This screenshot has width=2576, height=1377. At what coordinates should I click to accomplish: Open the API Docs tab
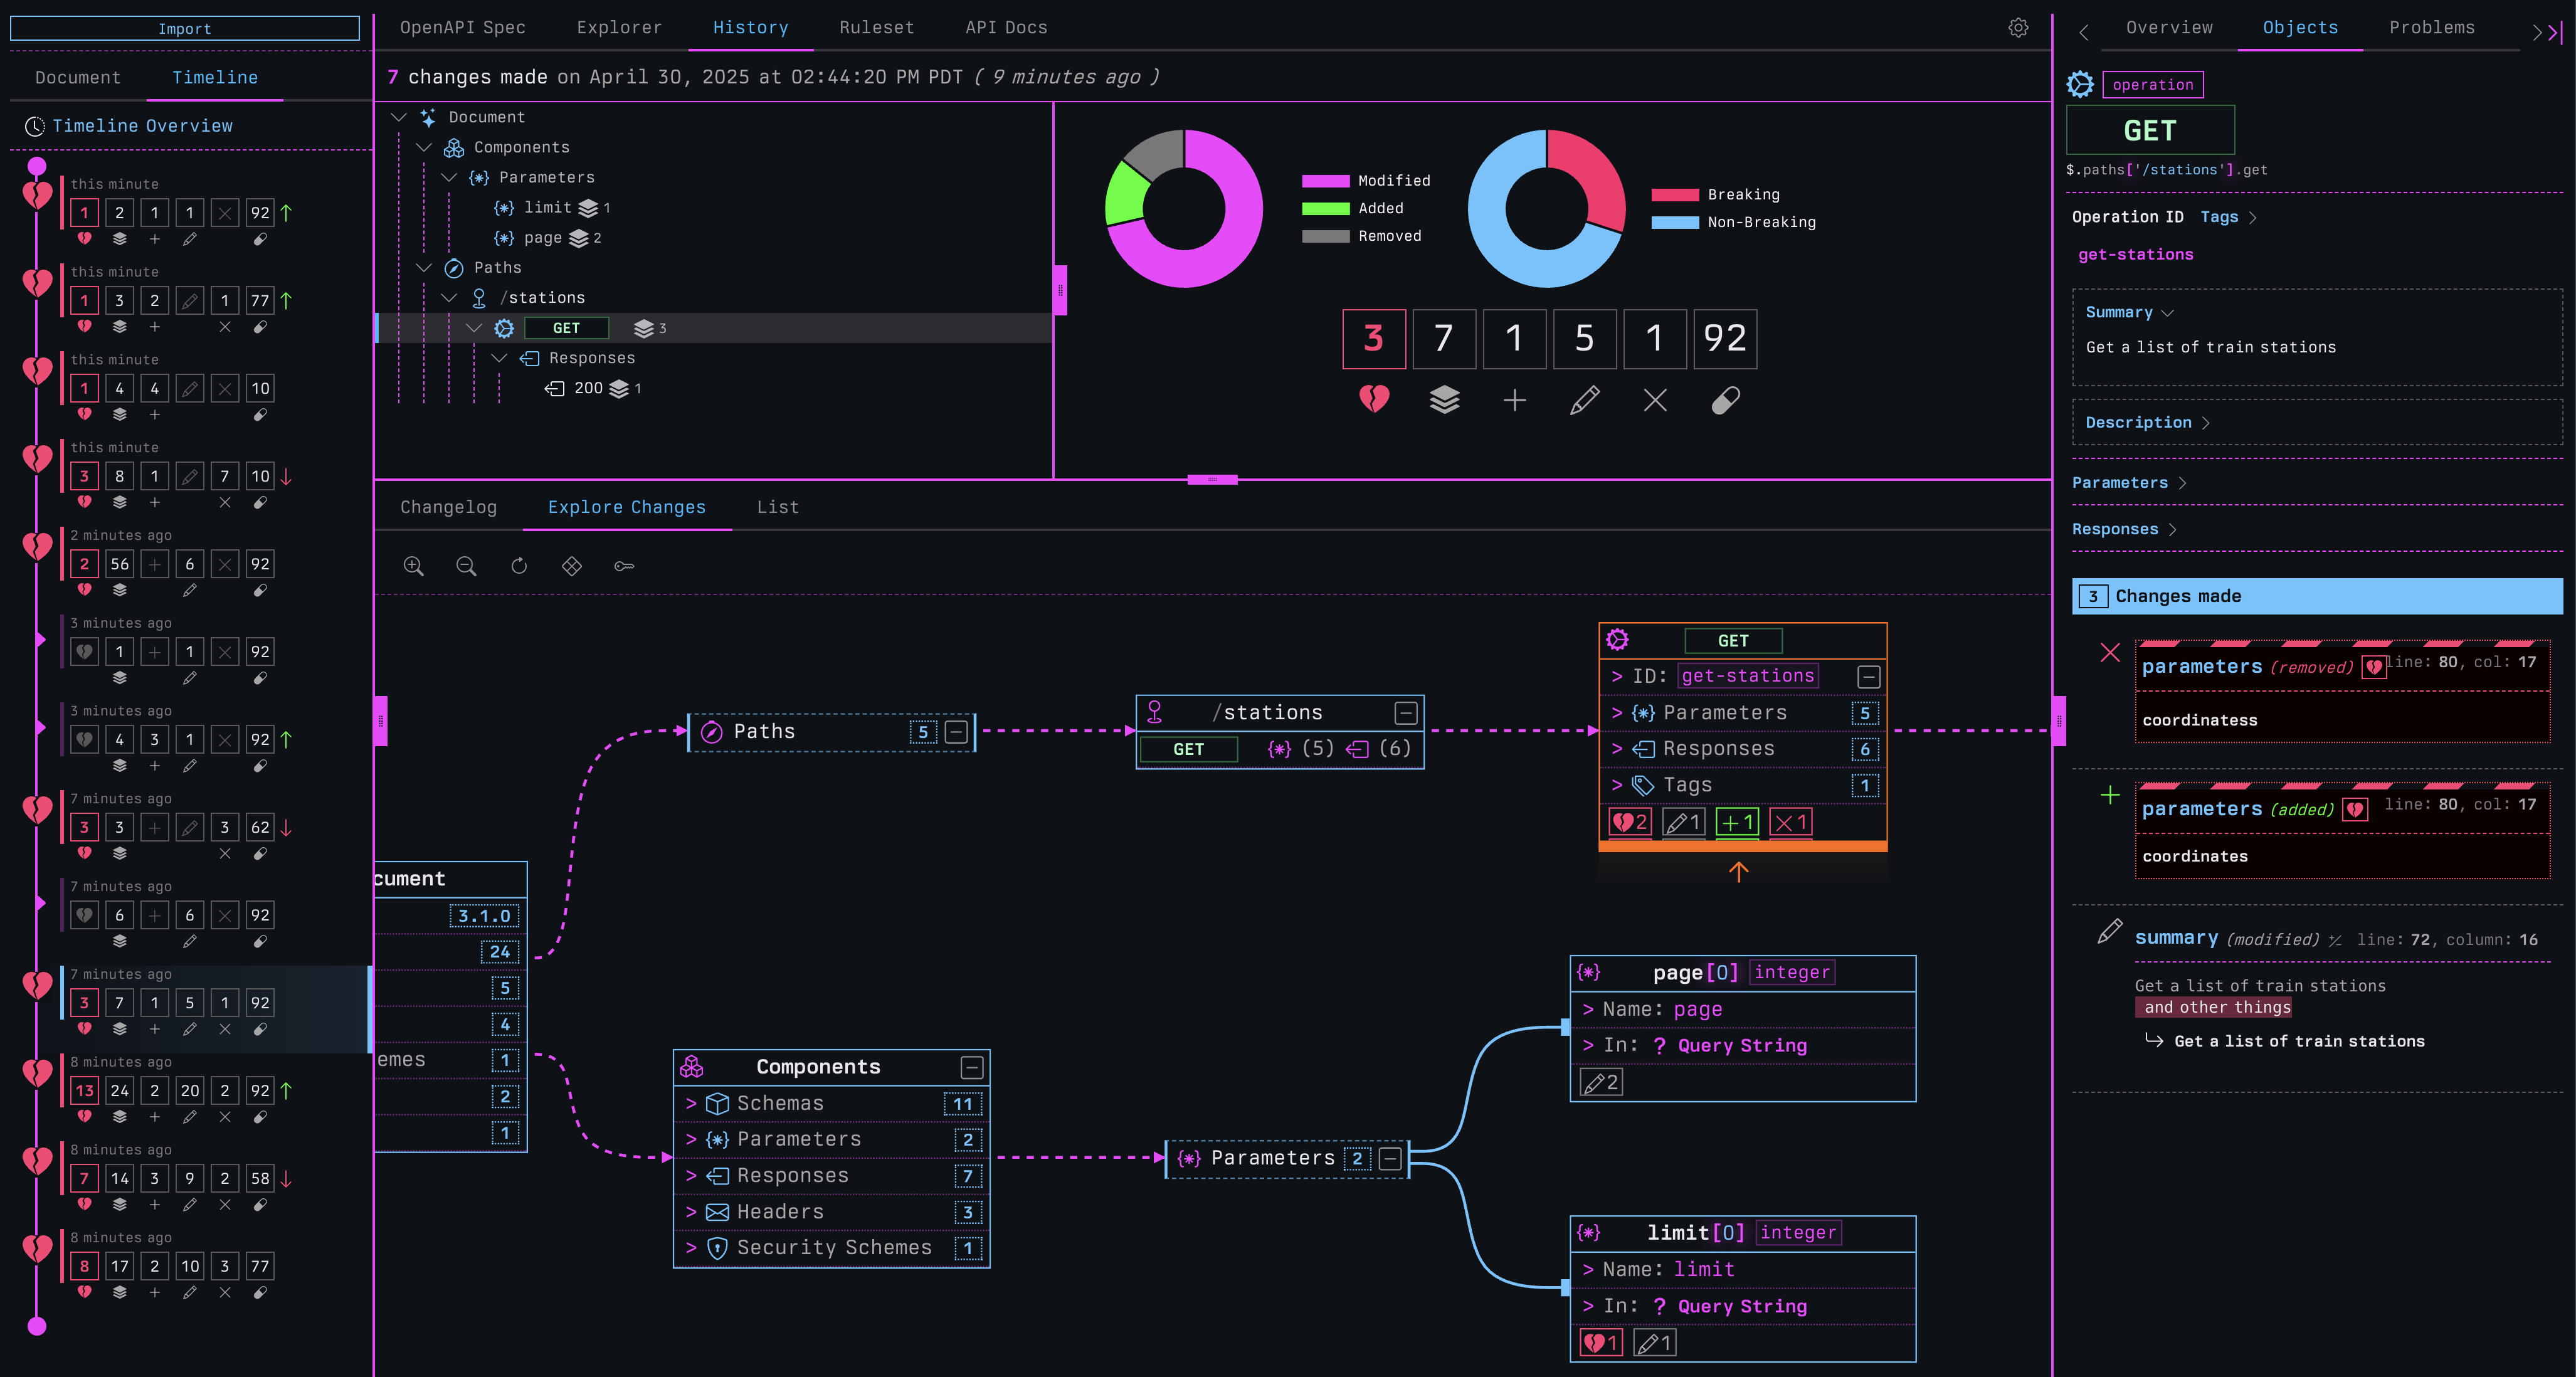point(1006,28)
